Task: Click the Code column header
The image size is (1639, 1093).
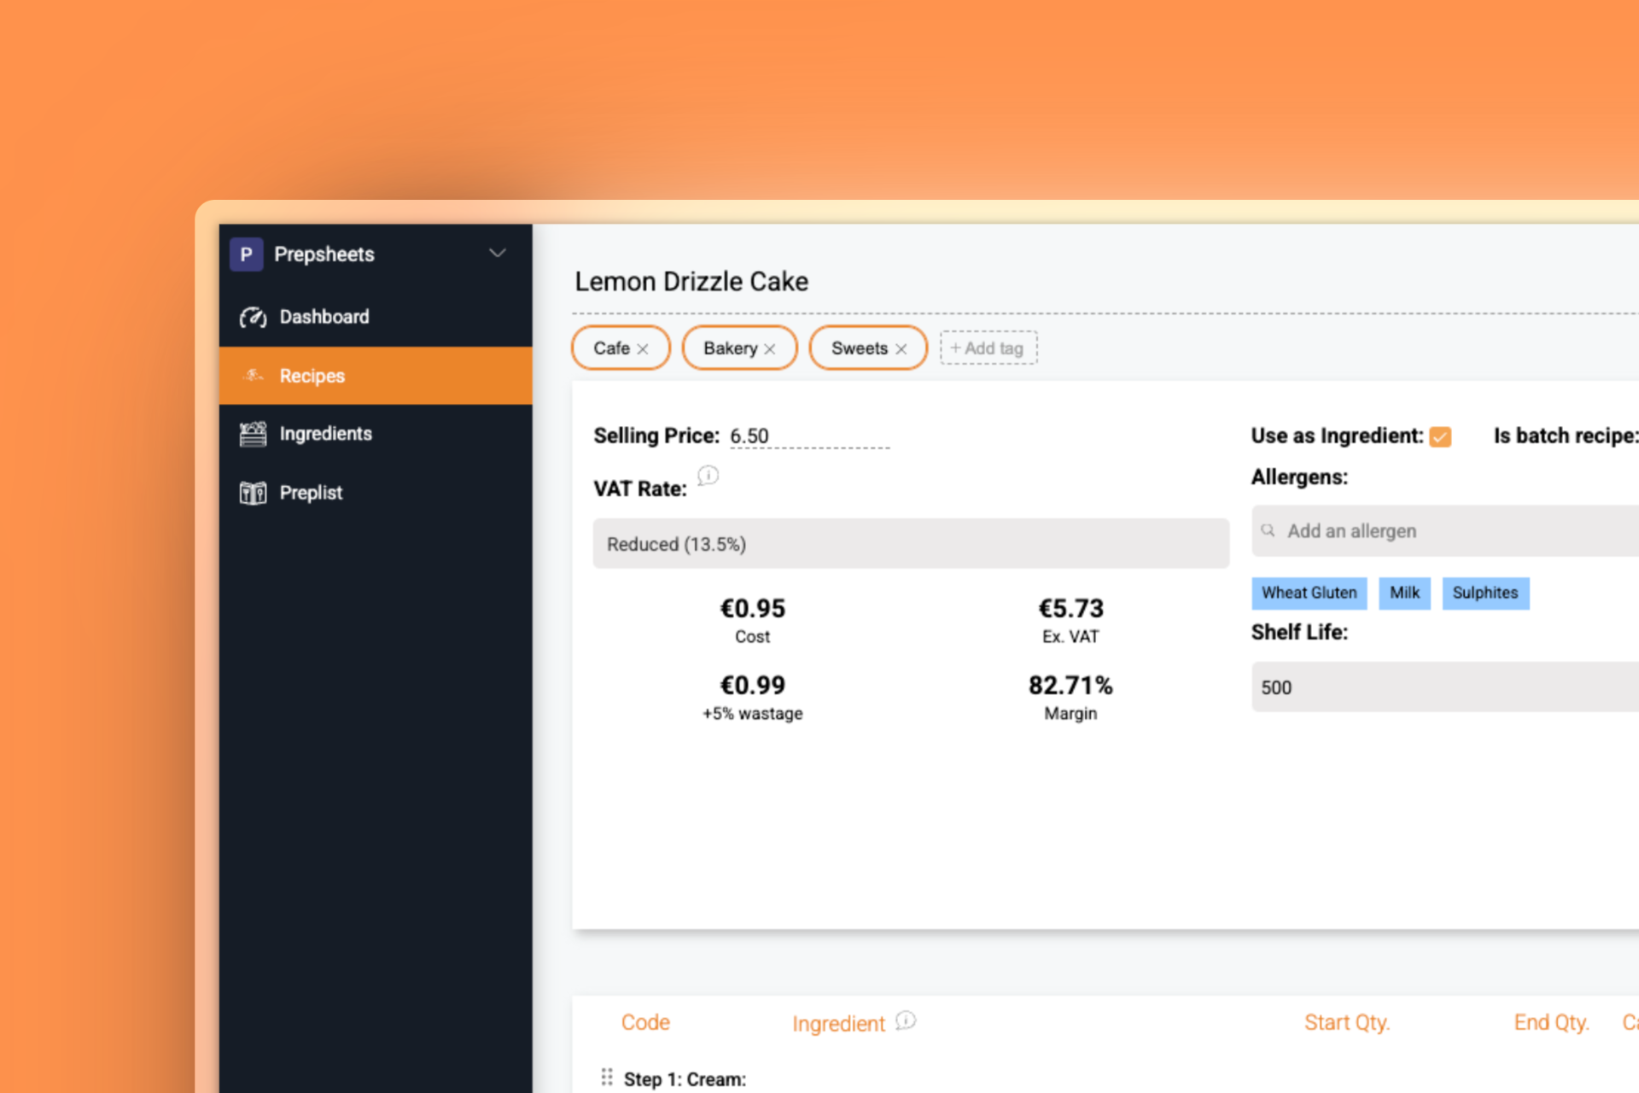Action: (645, 1023)
